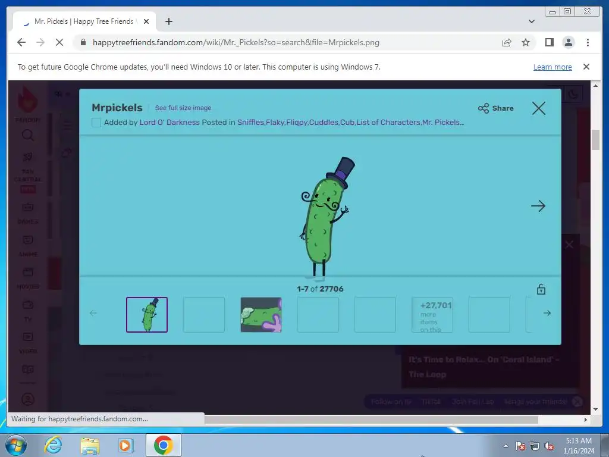Dismiss the Chrome update notification
Viewport: 609px width, 457px height.
click(586, 67)
